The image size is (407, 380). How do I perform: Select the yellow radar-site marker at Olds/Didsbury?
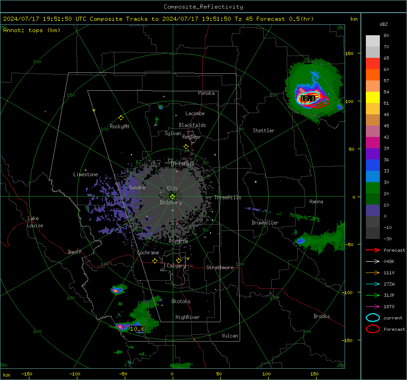point(172,197)
